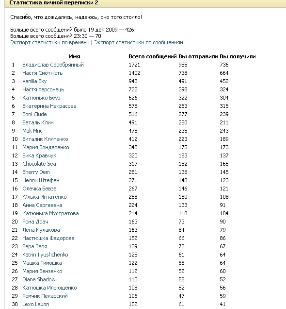Open Экспорт статистики по сообщениям link
Screen dimensions: 286x309
(139, 42)
